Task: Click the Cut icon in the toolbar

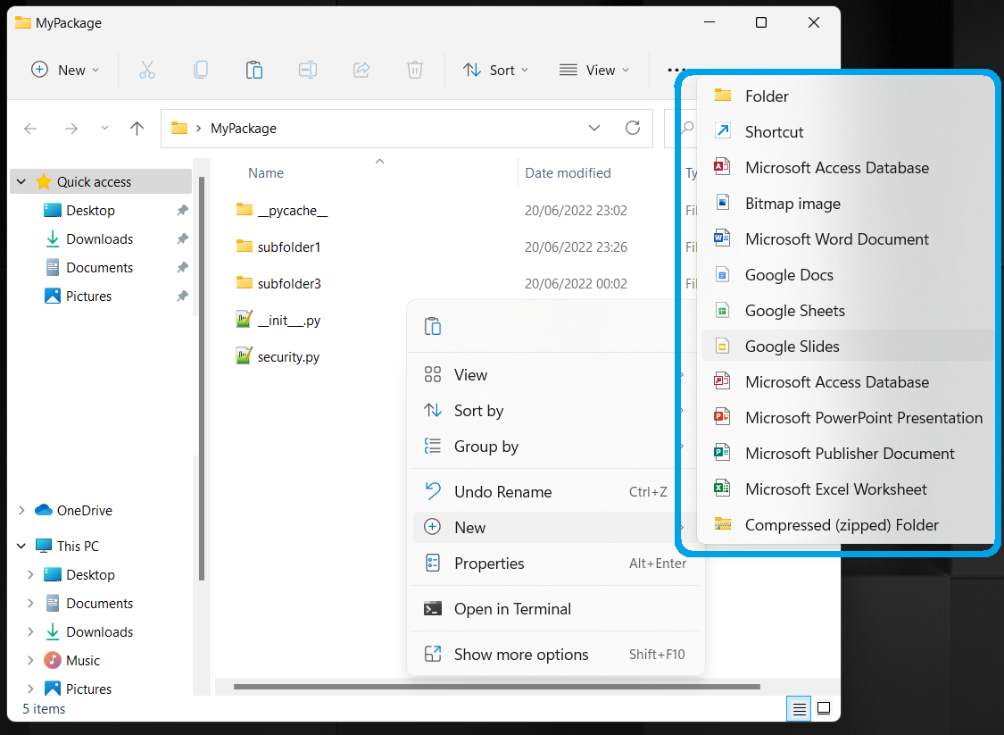Action: pyautogui.click(x=147, y=70)
